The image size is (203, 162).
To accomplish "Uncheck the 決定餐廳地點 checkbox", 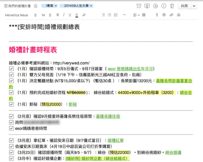I will click(11, 81).
